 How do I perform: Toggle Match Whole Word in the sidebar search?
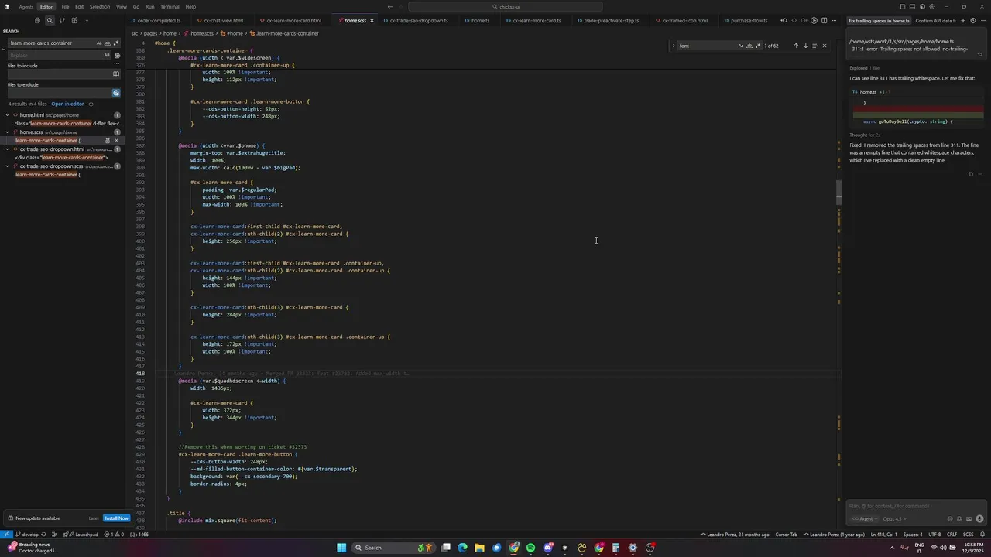pyautogui.click(x=108, y=43)
